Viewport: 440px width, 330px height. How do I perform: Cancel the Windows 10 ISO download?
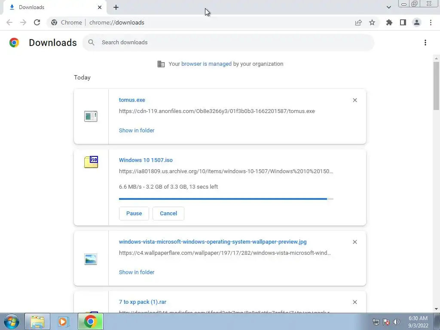pyautogui.click(x=168, y=213)
